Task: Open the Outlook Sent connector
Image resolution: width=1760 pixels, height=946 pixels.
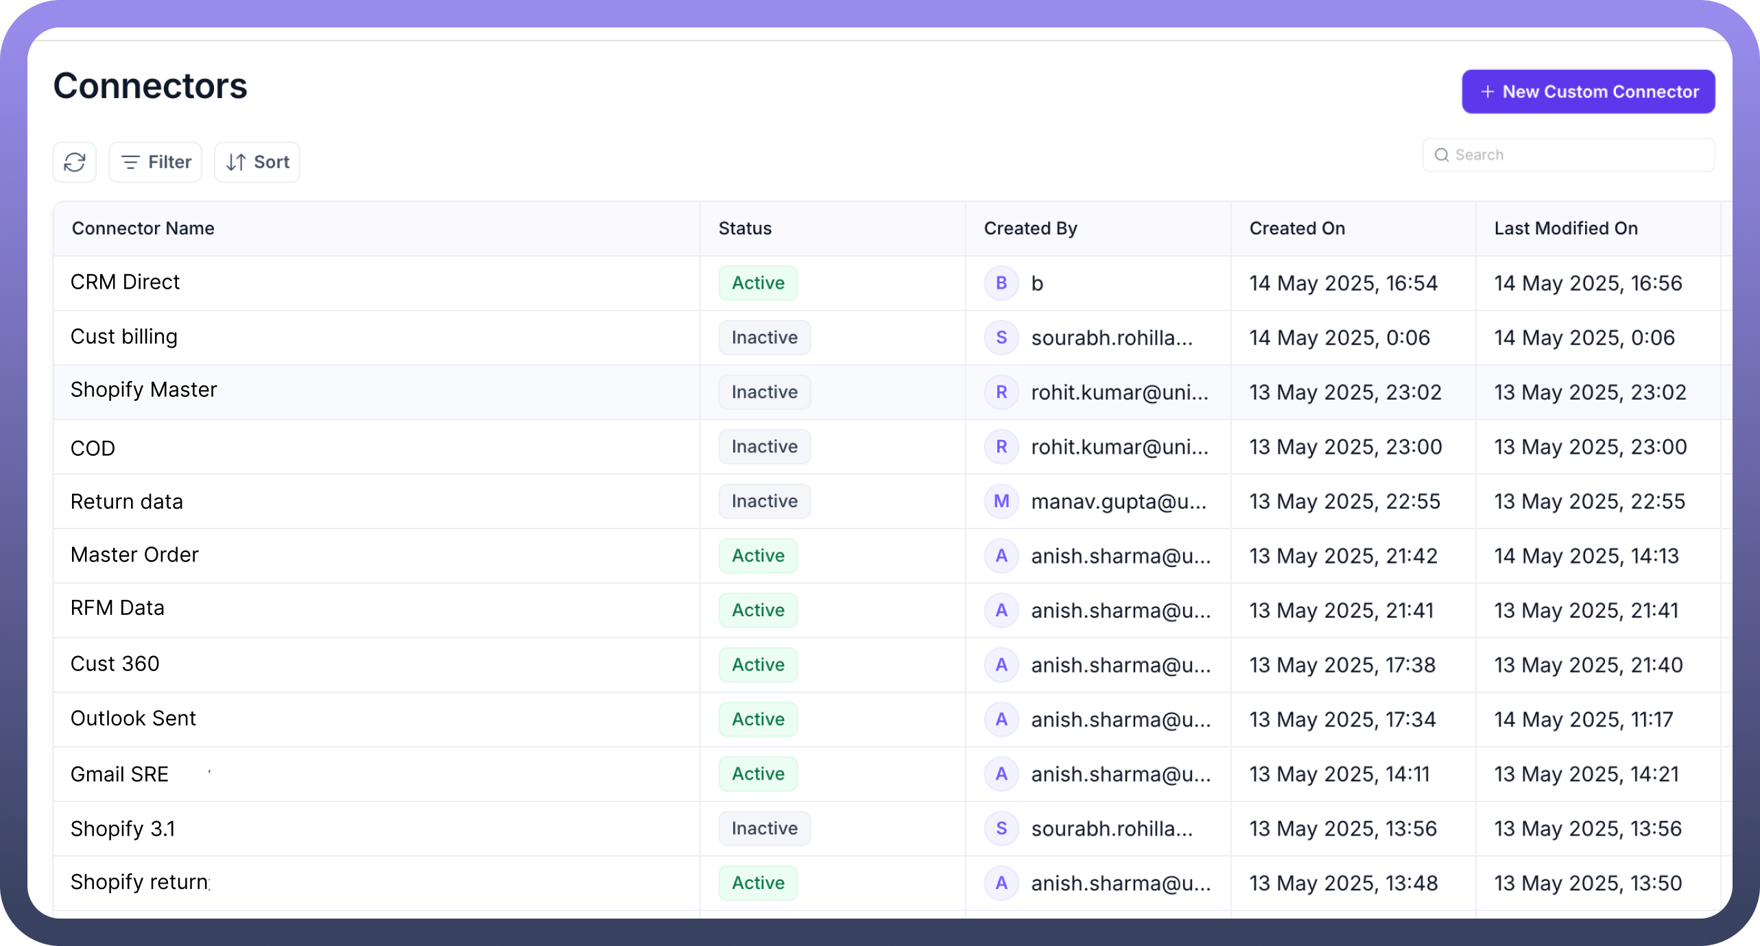Action: click(133, 718)
